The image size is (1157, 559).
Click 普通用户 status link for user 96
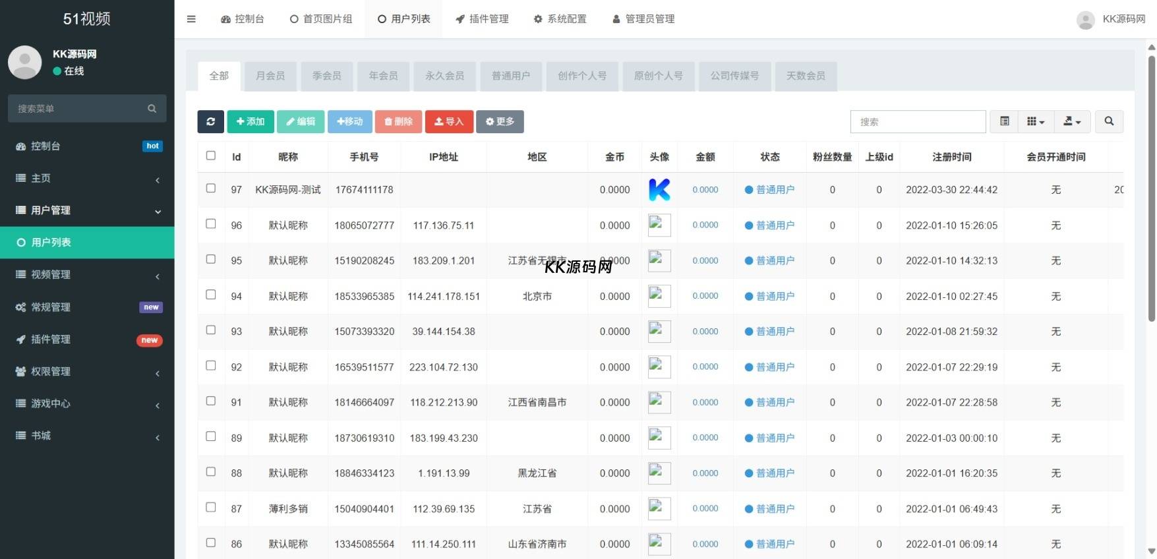(775, 225)
